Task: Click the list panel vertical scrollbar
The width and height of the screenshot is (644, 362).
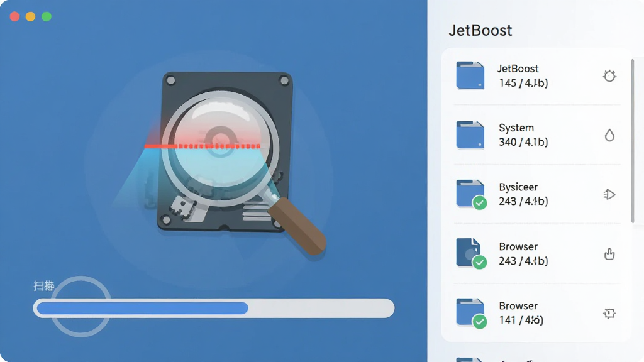Action: point(633,141)
